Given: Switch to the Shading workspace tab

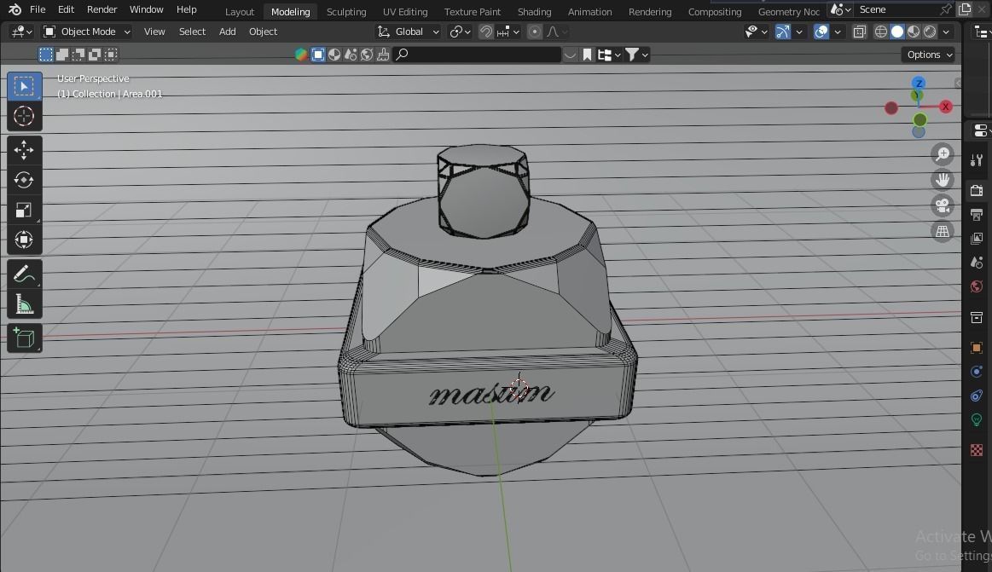Looking at the screenshot, I should [534, 11].
